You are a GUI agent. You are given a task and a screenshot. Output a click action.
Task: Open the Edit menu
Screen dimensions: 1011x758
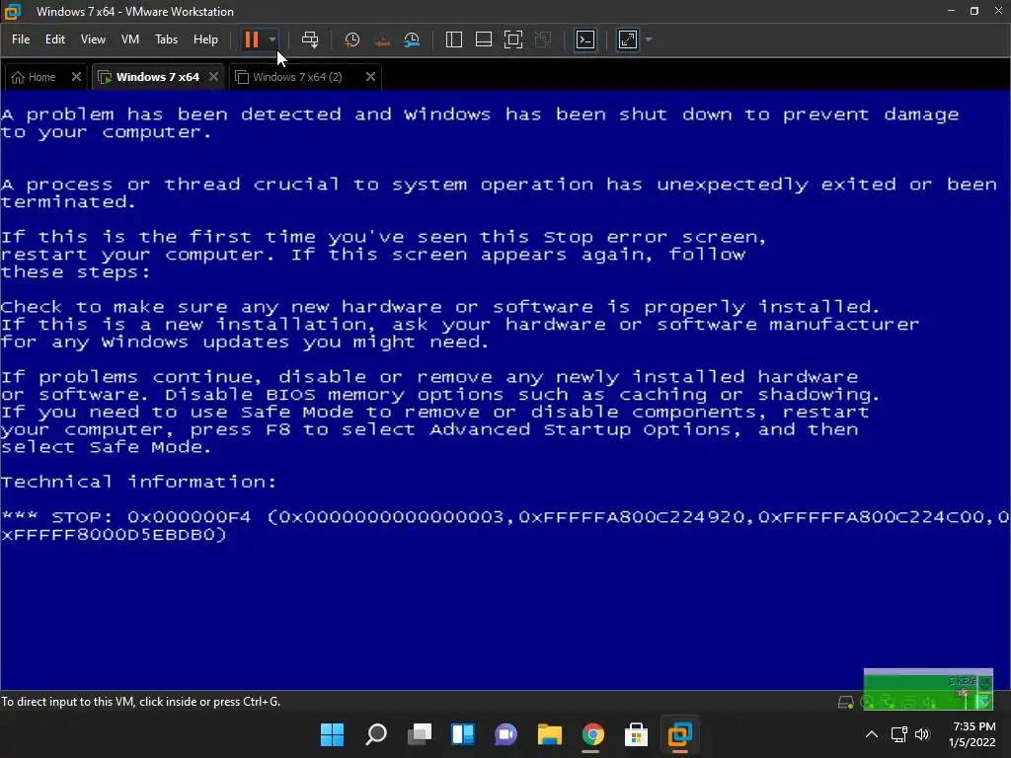pyautogui.click(x=55, y=39)
